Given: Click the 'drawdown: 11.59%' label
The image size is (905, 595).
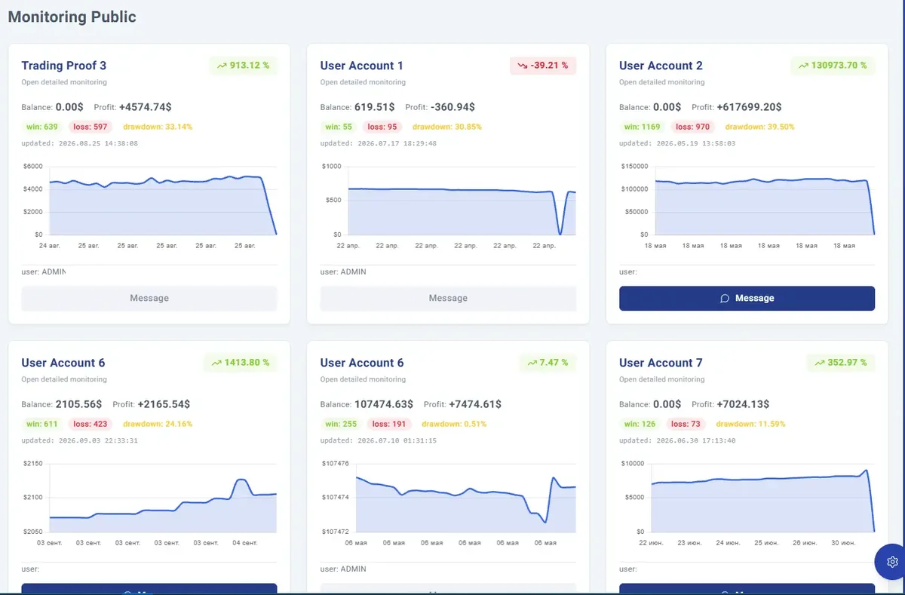Looking at the screenshot, I should (750, 424).
